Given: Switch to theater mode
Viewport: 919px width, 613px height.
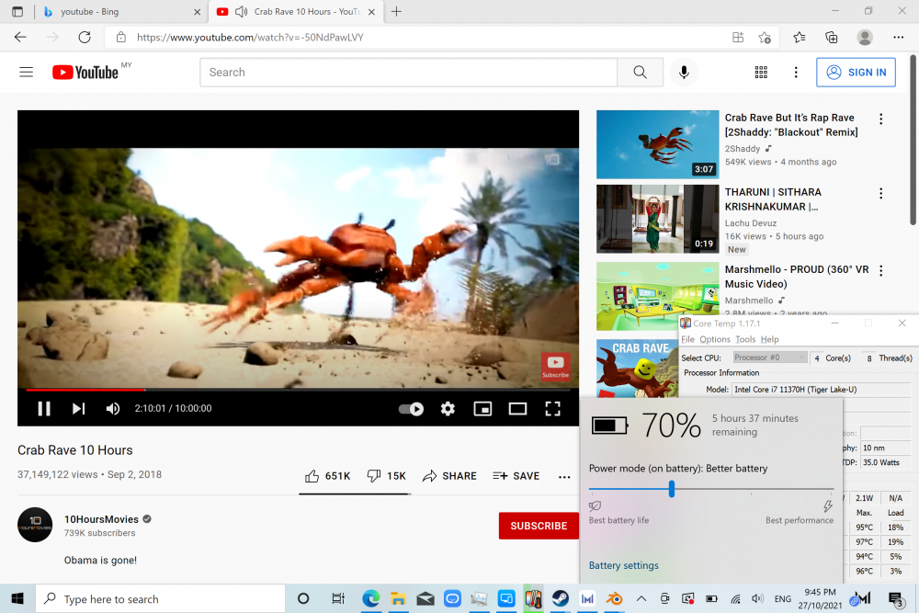Looking at the screenshot, I should point(517,408).
